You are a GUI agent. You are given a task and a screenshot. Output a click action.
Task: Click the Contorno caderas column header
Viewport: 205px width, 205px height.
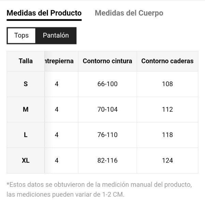(x=167, y=61)
